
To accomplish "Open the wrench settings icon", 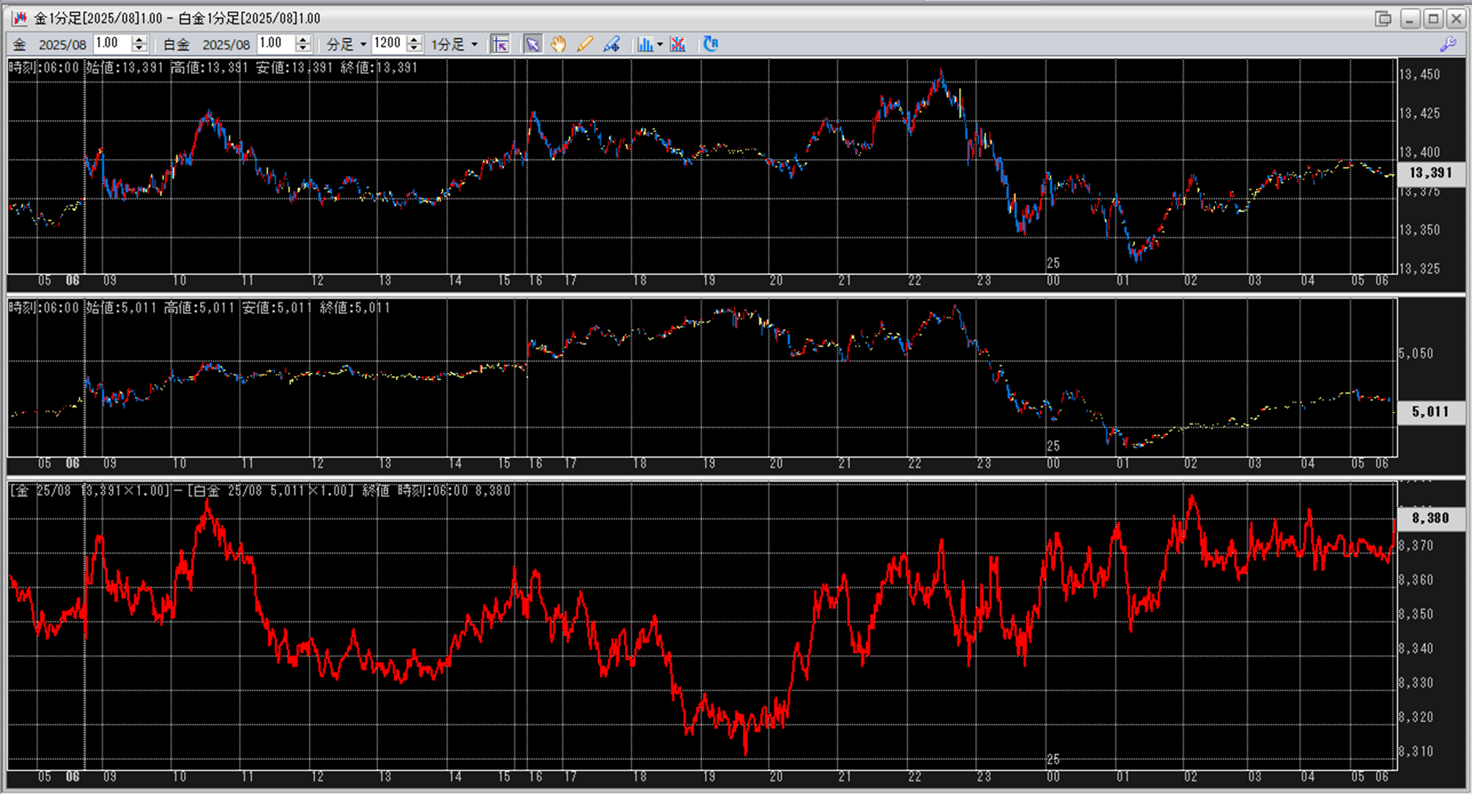I will pos(1448,45).
